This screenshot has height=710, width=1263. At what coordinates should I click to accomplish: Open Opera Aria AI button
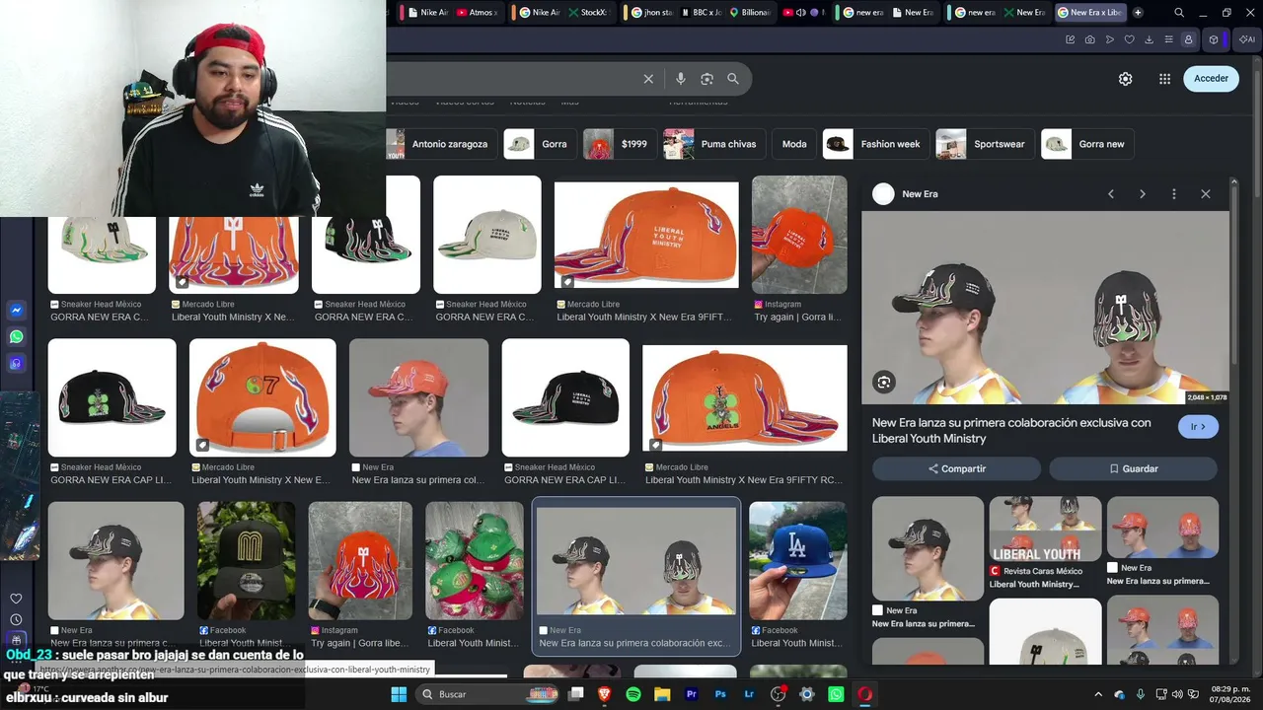(1246, 39)
